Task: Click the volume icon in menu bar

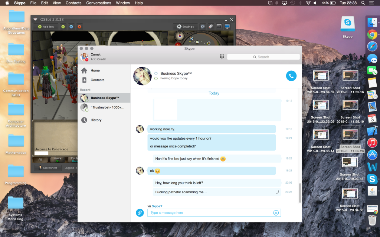Action: pyautogui.click(x=315, y=3)
